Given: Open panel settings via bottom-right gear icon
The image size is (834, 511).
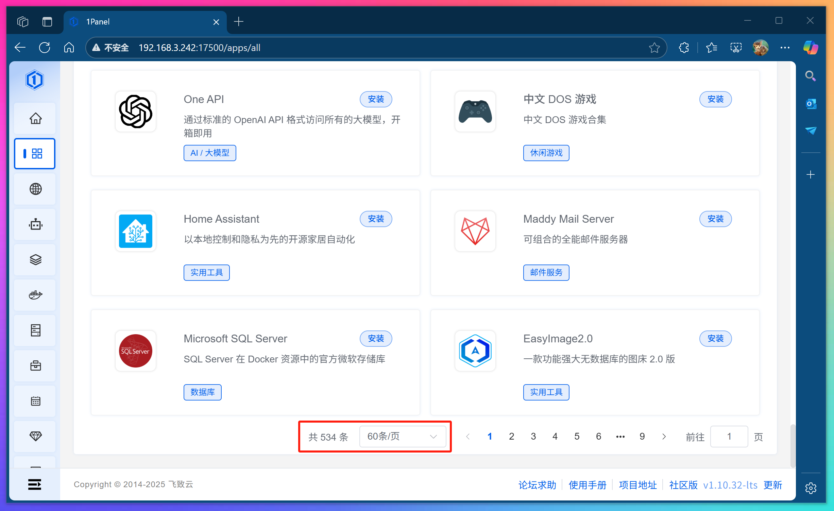Looking at the screenshot, I should tap(811, 488).
